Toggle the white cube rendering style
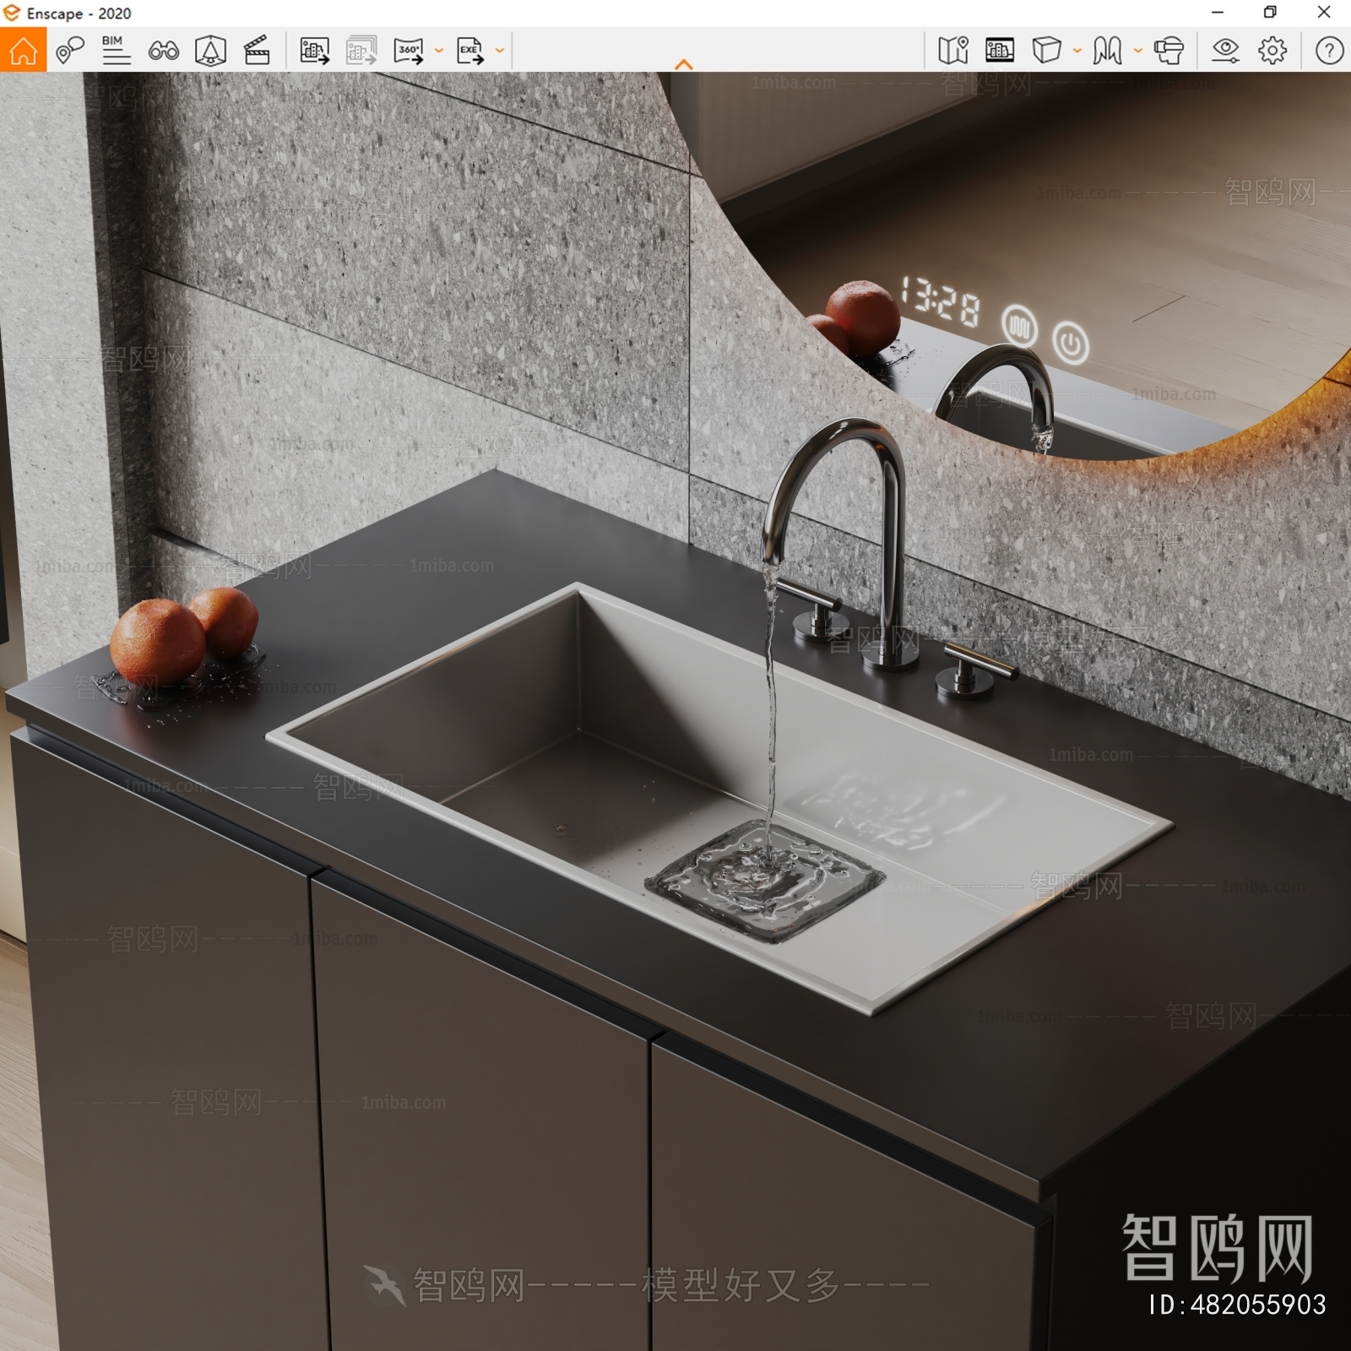 [x=1046, y=51]
